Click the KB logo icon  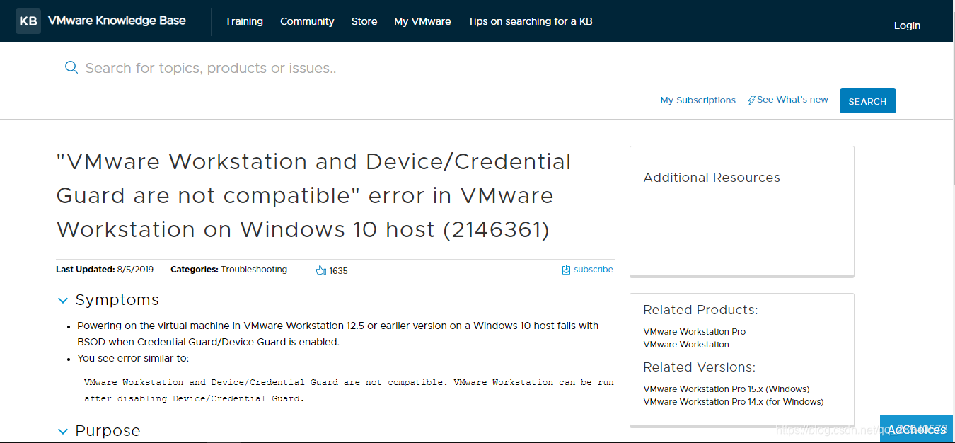coord(28,21)
